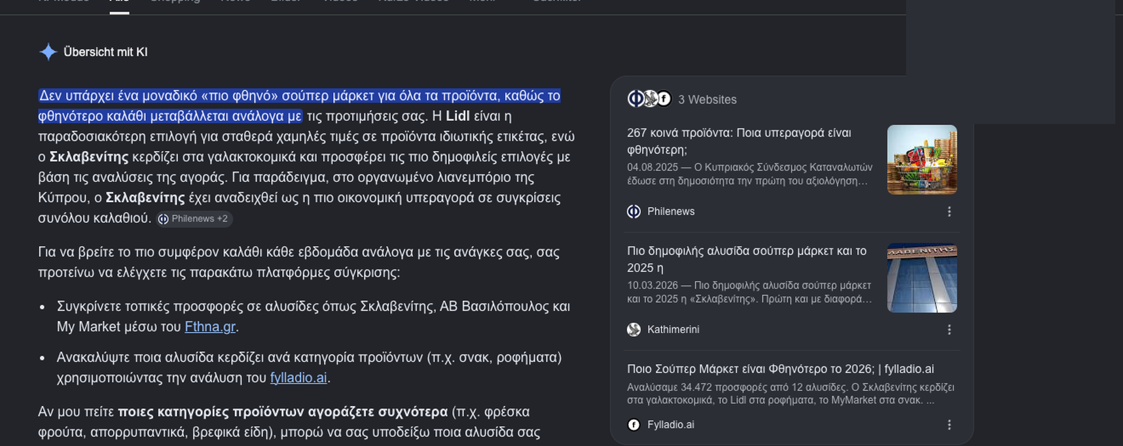Click the snippet dated 10.03.2026
Screen dimensions: 1123x446
pyautogui.click(x=749, y=292)
